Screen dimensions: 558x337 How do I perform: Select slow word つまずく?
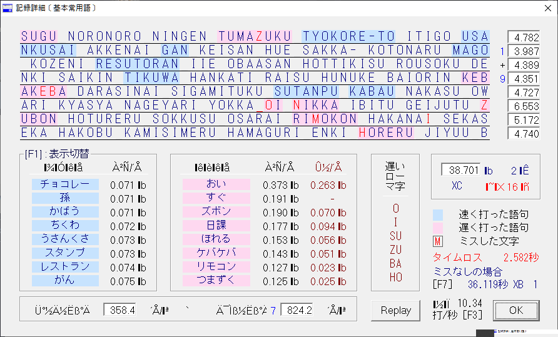[216, 281]
